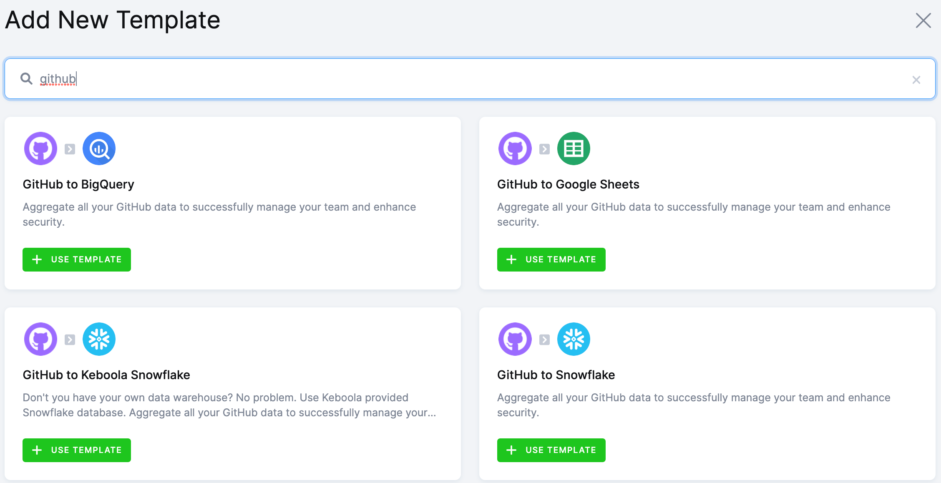The height and width of the screenshot is (483, 941).
Task: Use the GitHub to BigQuery template
Action: pyautogui.click(x=77, y=259)
